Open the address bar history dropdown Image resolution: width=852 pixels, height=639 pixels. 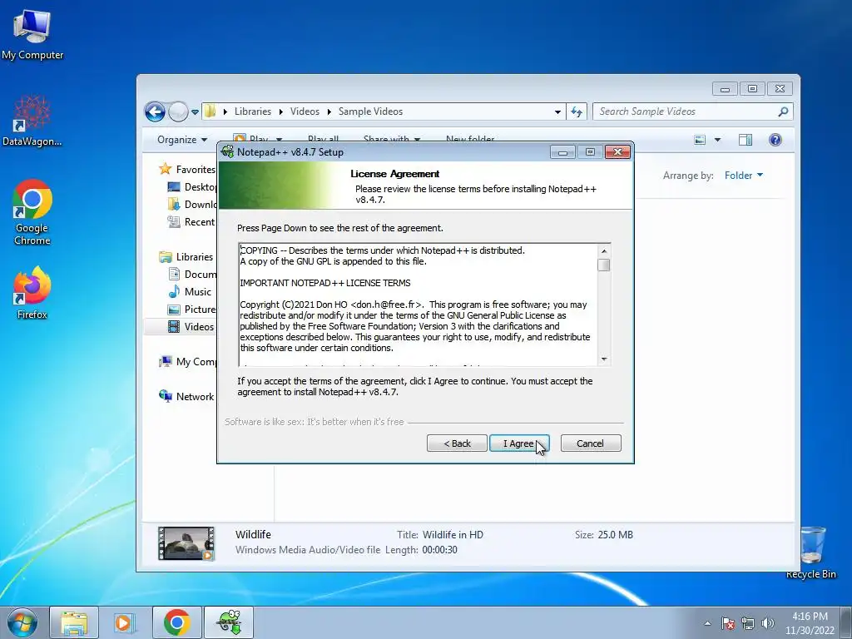pyautogui.click(x=557, y=112)
